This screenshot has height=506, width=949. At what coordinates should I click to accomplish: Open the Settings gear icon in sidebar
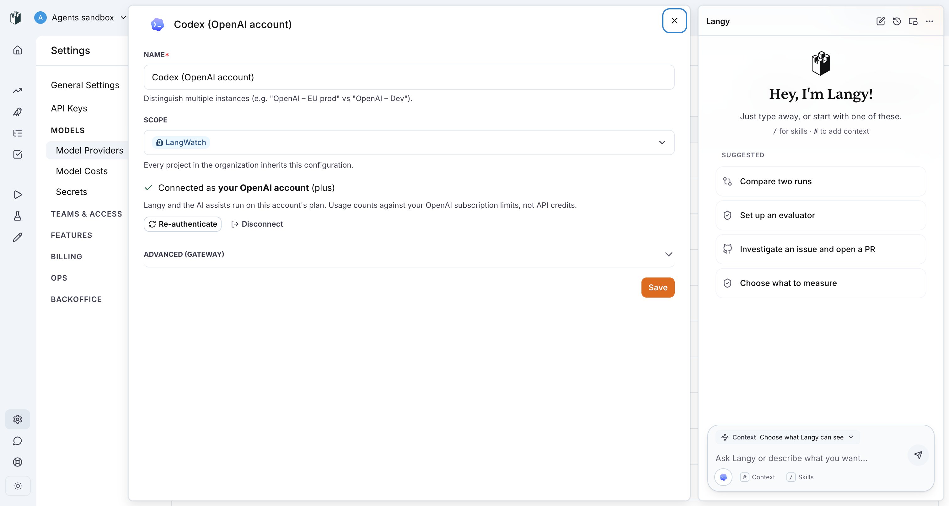18,419
